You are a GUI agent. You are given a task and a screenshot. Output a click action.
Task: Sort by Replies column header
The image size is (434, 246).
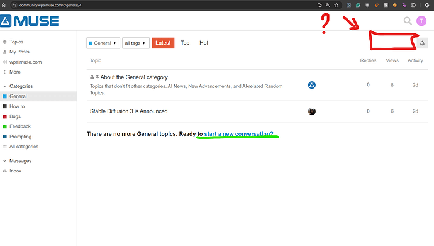point(368,60)
